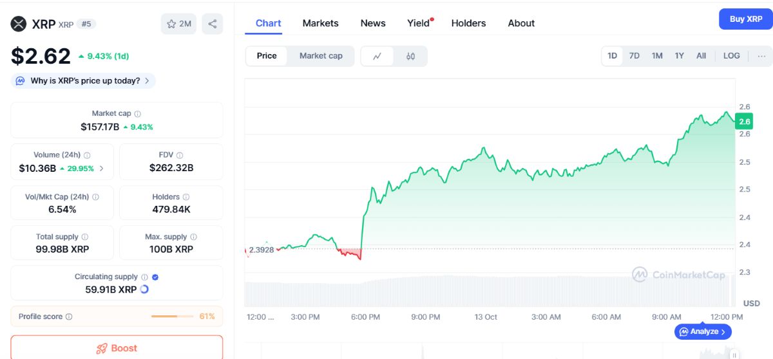
Task: Click the Analyze button
Action: (703, 332)
